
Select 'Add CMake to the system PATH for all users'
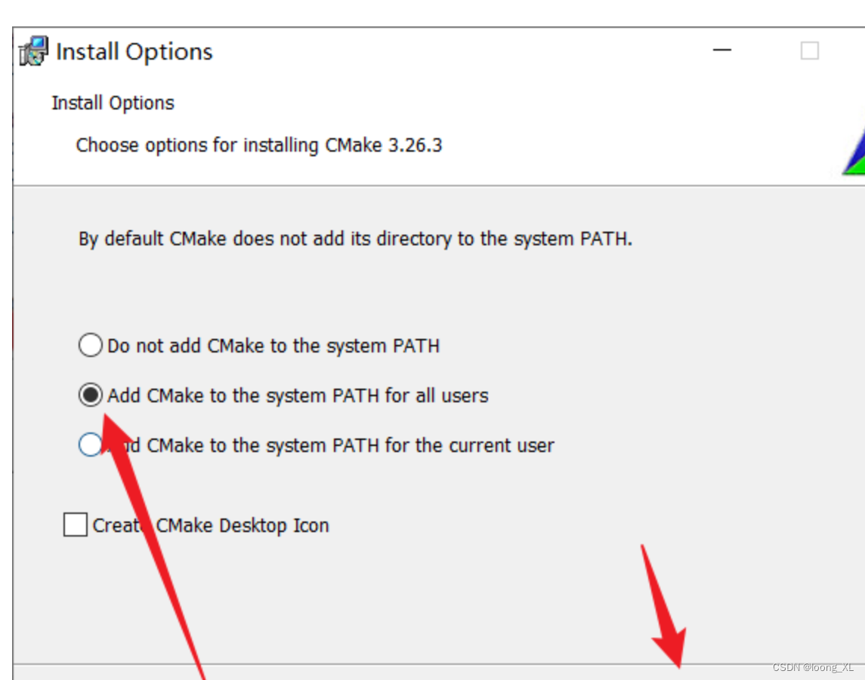tap(90, 395)
